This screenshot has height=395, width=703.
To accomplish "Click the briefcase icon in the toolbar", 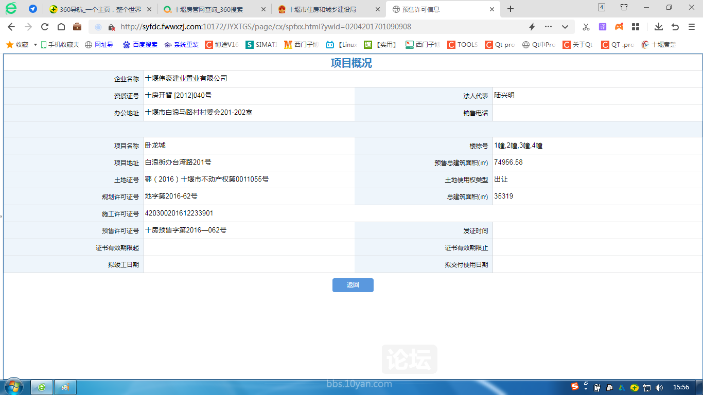I will pyautogui.click(x=77, y=27).
